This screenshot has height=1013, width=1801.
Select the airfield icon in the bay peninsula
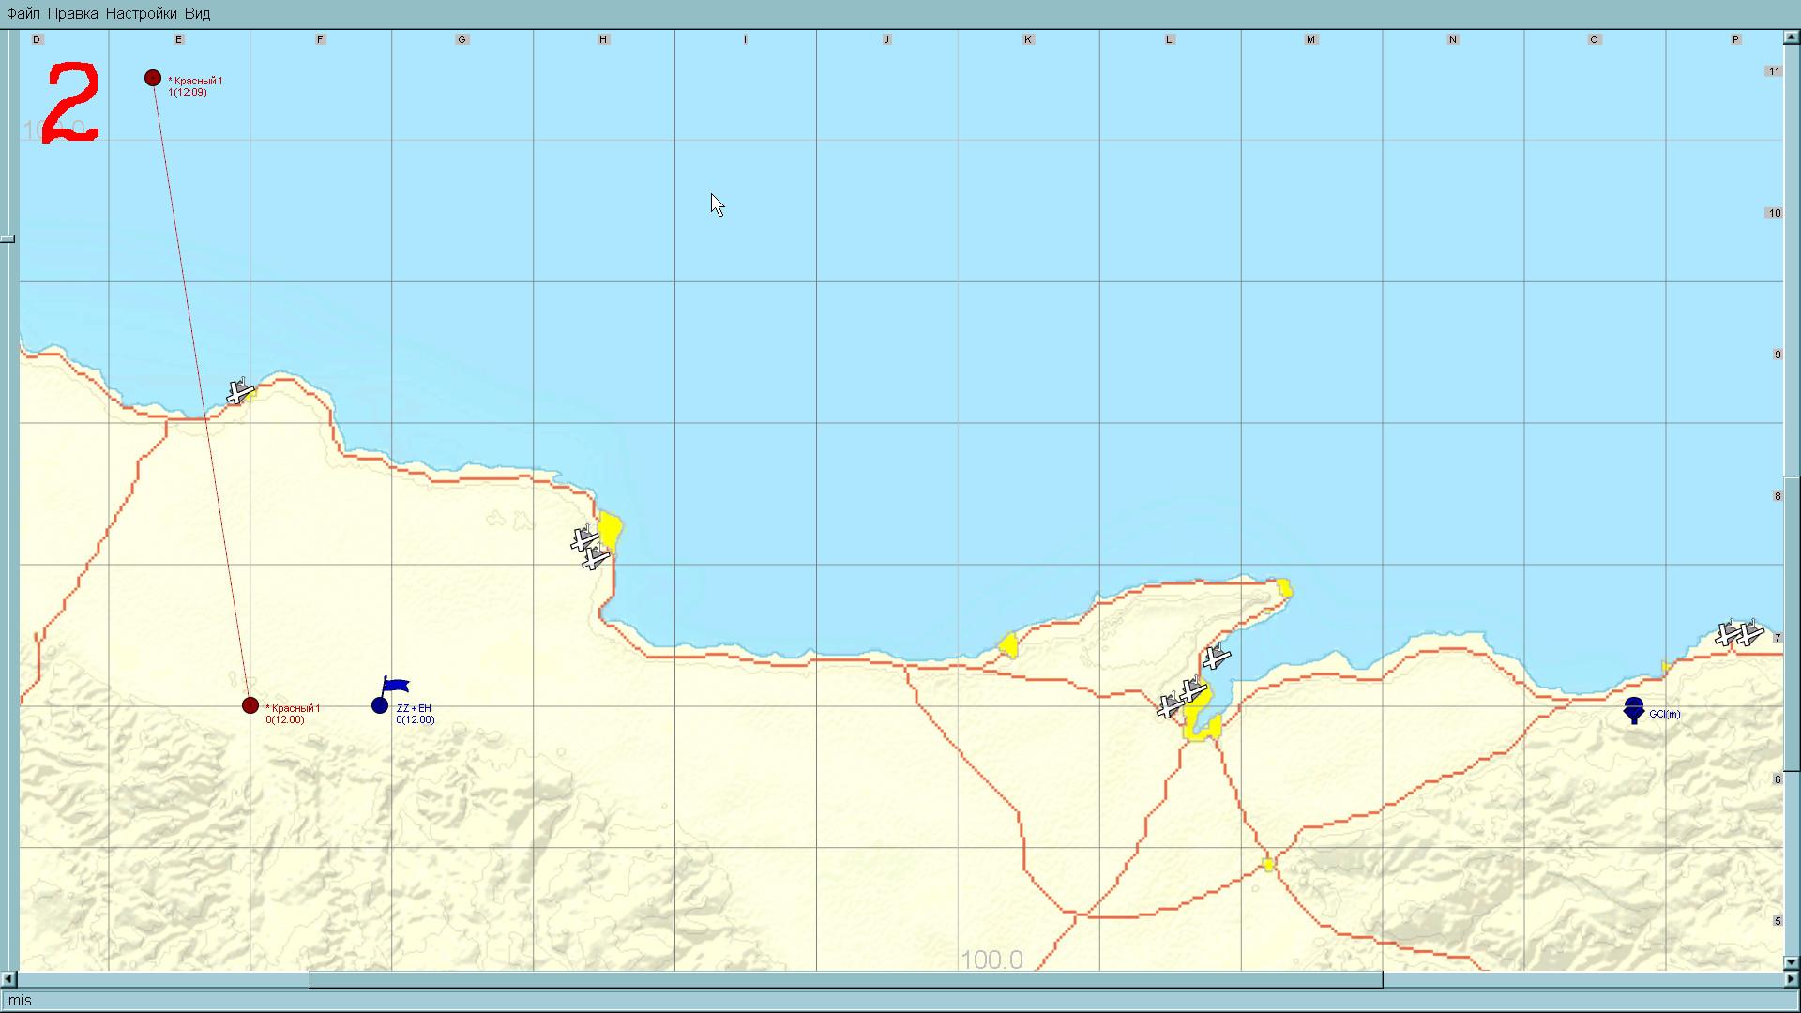(x=1216, y=657)
